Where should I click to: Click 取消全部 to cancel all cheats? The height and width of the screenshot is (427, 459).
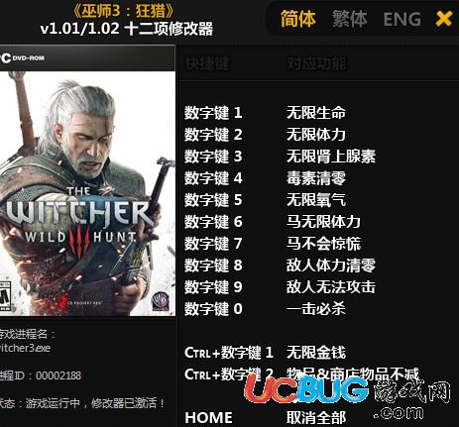click(x=316, y=418)
